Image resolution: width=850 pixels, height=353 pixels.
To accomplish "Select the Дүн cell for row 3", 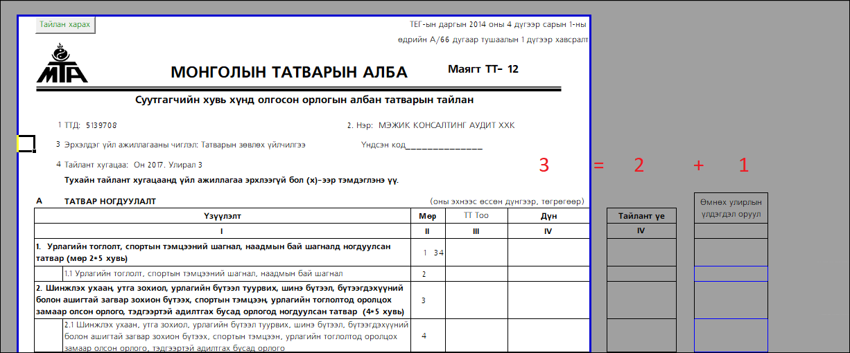I will [x=548, y=300].
